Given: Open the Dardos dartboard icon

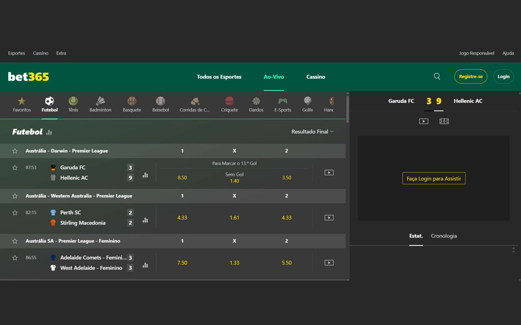Looking at the screenshot, I should pyautogui.click(x=256, y=101).
